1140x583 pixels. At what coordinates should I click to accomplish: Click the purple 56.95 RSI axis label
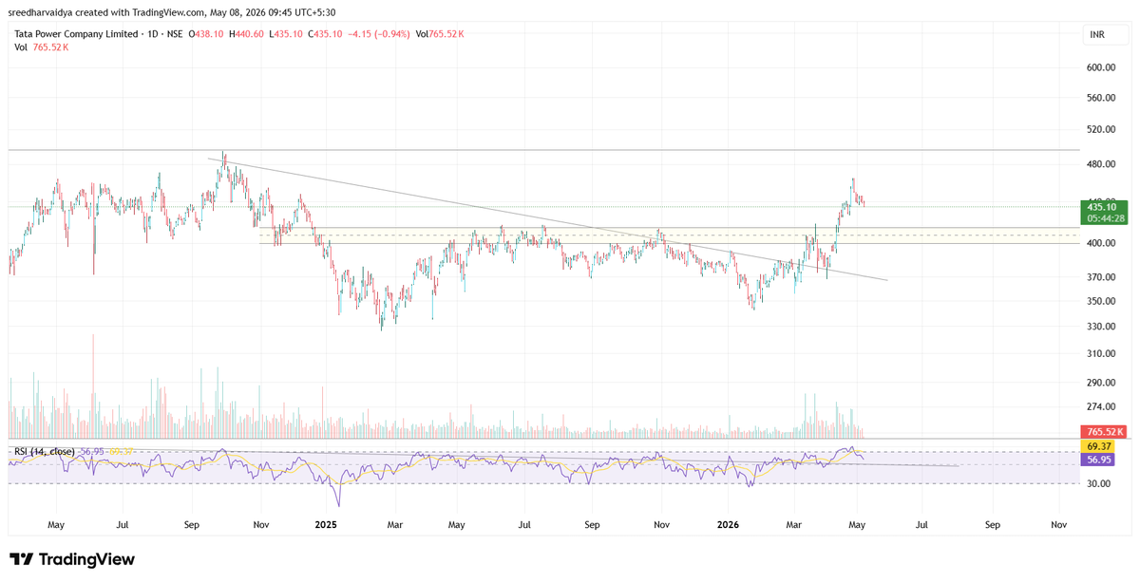pos(1098,459)
